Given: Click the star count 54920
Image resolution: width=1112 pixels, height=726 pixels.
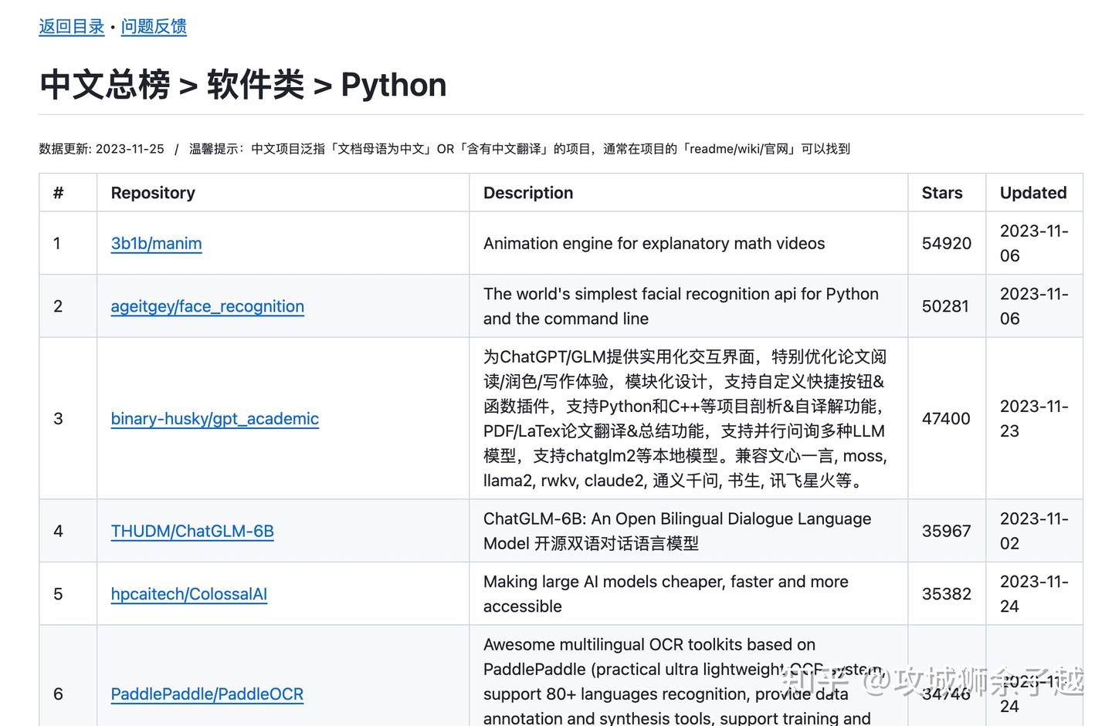Looking at the screenshot, I should [x=947, y=243].
